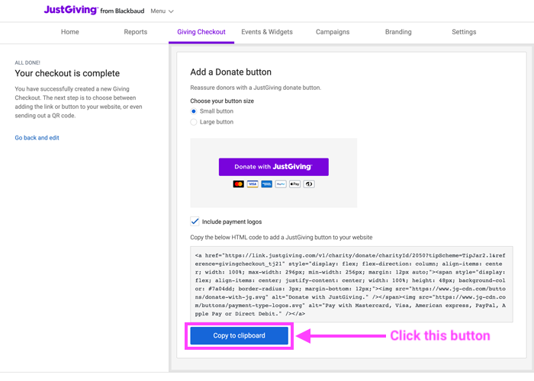The image size is (534, 381).
Task: Open the Settings tab
Action: click(x=464, y=32)
